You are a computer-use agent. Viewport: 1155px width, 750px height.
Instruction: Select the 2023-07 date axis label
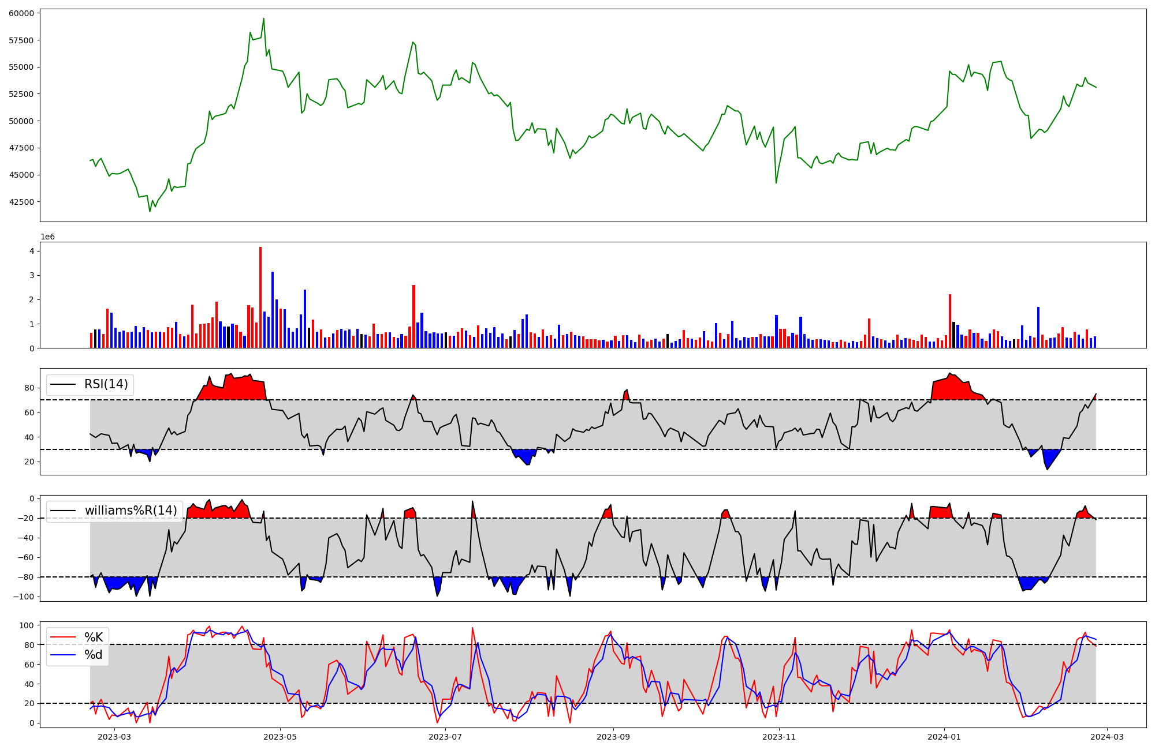click(446, 737)
